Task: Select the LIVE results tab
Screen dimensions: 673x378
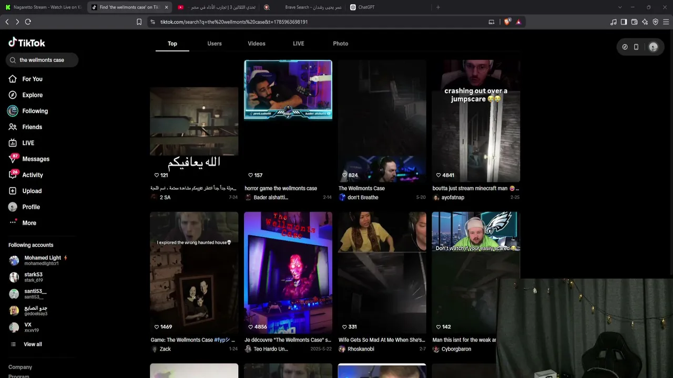Action: point(299,44)
